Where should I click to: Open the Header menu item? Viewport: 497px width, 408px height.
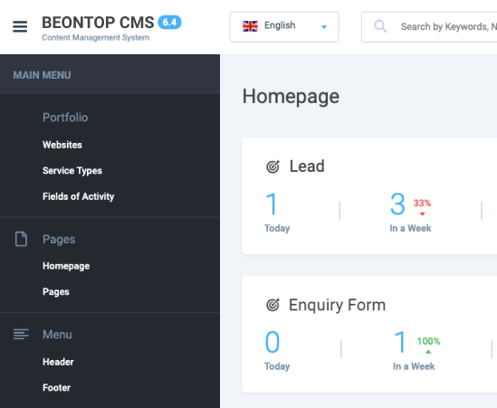58,362
